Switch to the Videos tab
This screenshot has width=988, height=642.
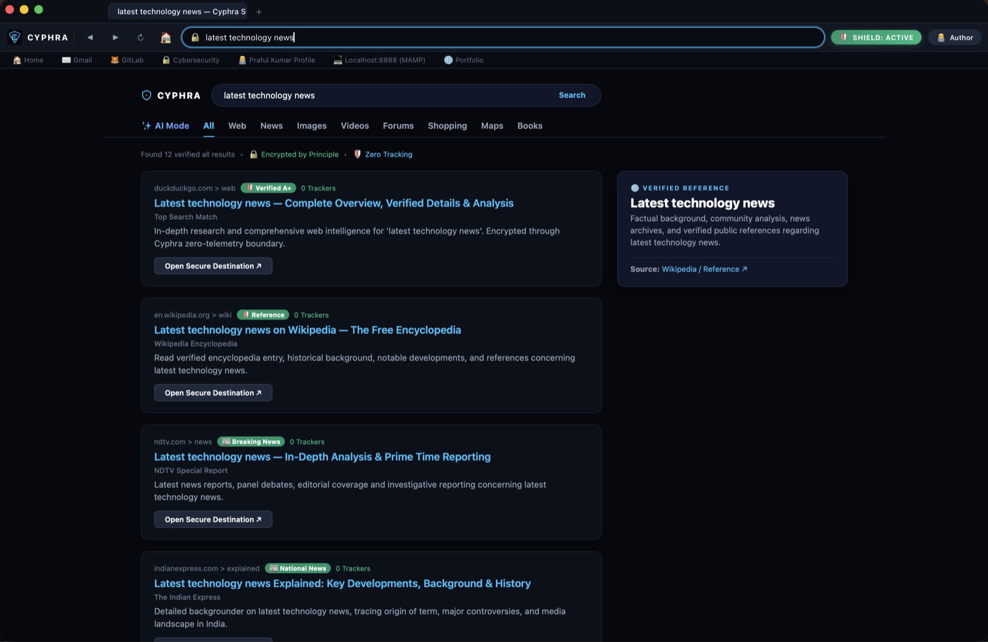[354, 125]
